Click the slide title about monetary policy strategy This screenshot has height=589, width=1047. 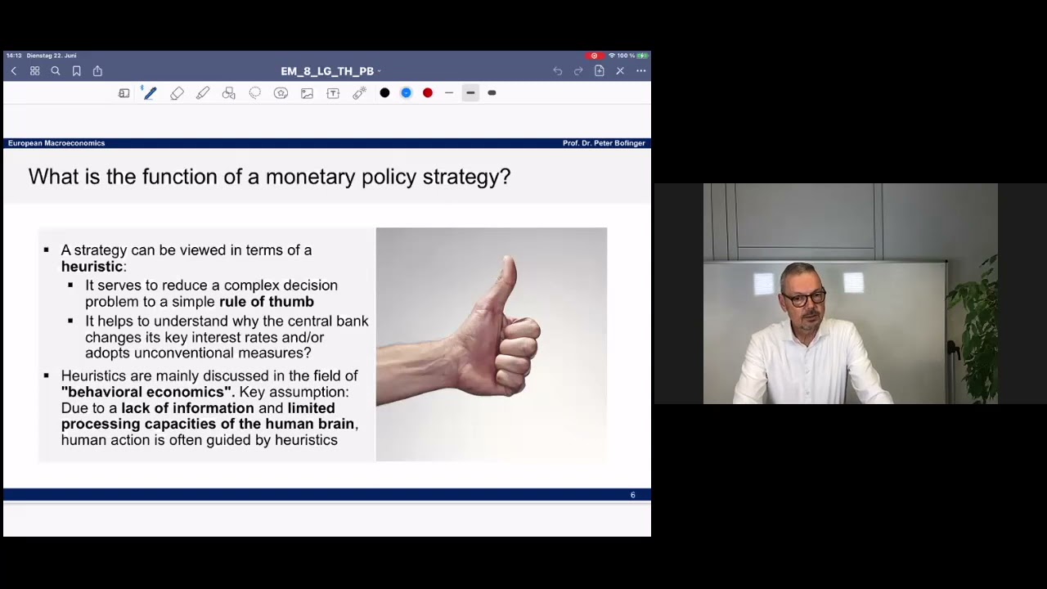tap(269, 177)
